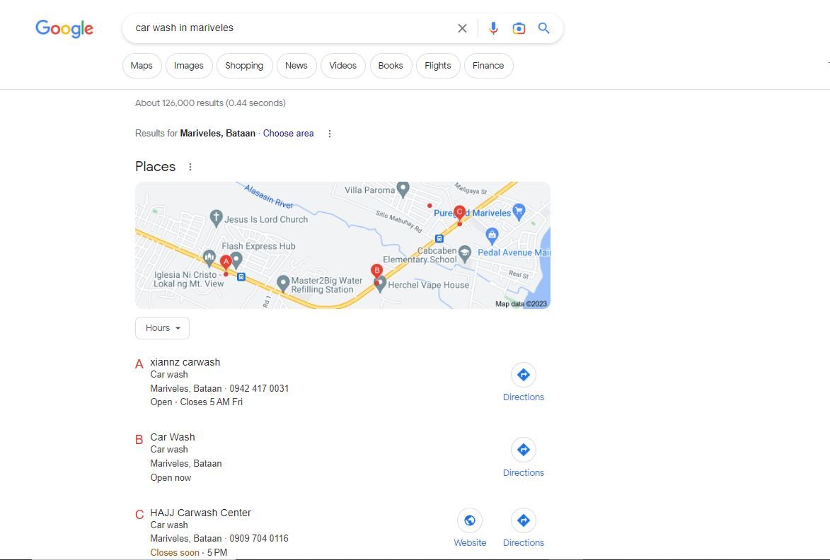Get directions to Car Wash listing B

pyautogui.click(x=523, y=450)
